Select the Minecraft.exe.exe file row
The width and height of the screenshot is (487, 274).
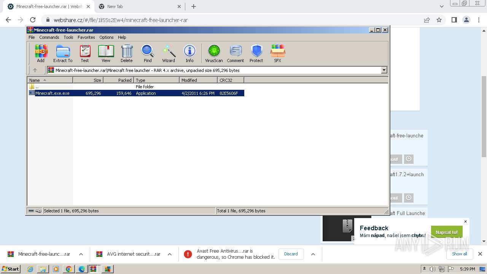coord(136,93)
